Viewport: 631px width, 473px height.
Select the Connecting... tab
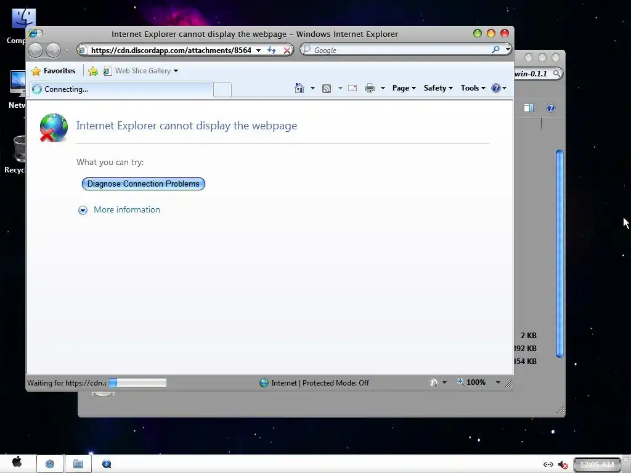(121, 89)
